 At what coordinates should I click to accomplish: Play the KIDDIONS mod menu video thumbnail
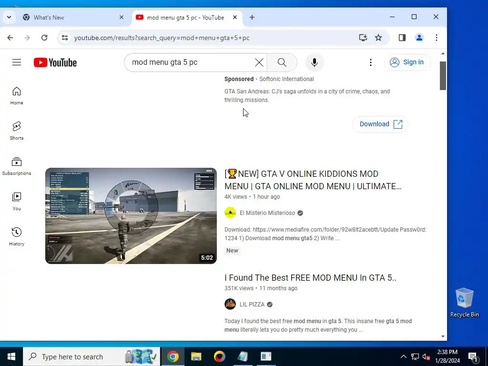click(131, 216)
